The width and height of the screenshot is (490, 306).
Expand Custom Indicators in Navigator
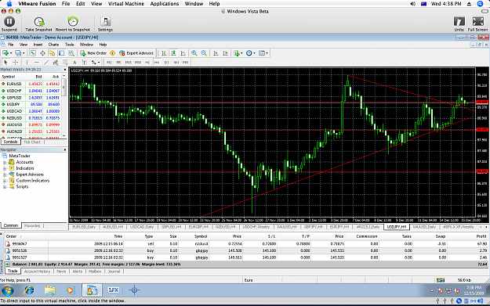coord(5,181)
